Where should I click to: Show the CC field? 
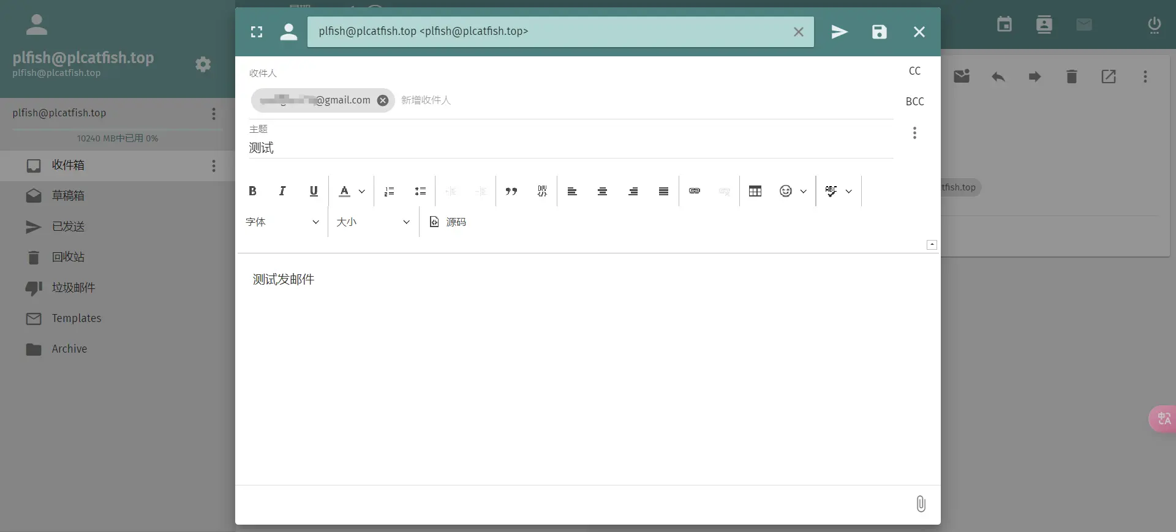pyautogui.click(x=914, y=71)
